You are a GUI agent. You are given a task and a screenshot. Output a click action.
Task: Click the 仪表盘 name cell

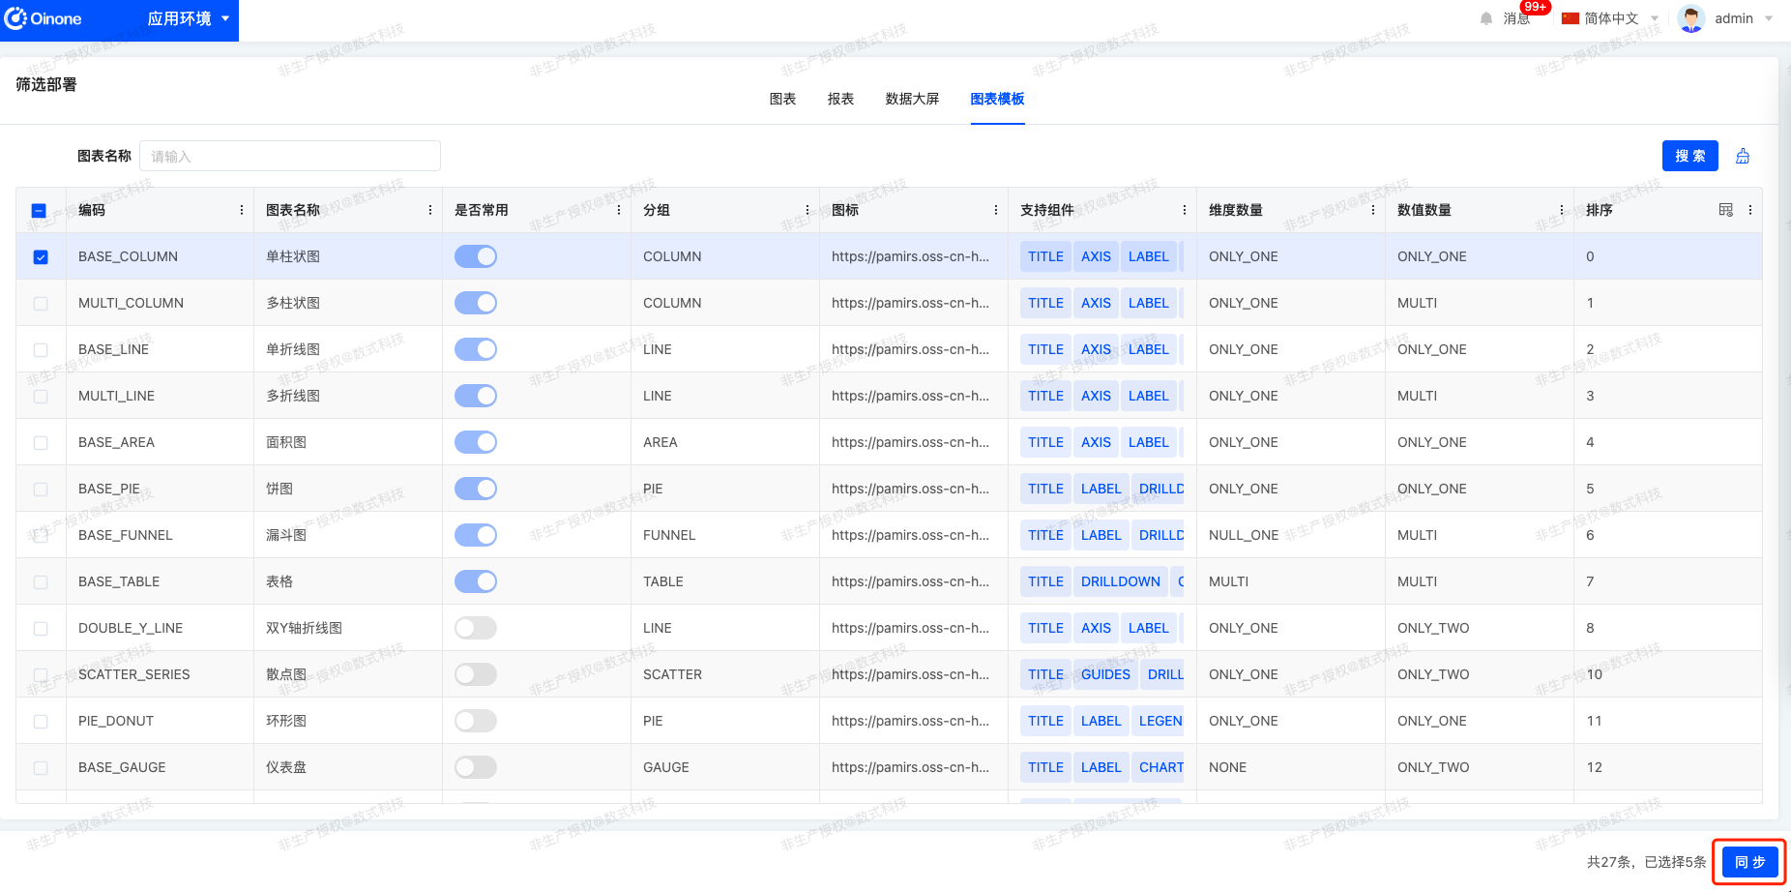286,767
